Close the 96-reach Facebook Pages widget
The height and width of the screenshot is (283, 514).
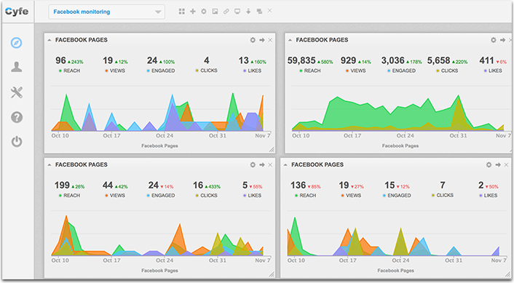[270, 40]
